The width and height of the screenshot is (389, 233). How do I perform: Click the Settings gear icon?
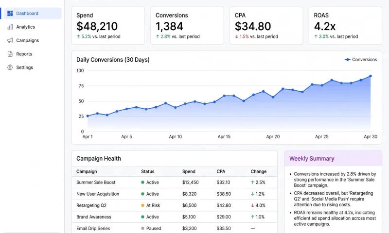click(x=10, y=67)
